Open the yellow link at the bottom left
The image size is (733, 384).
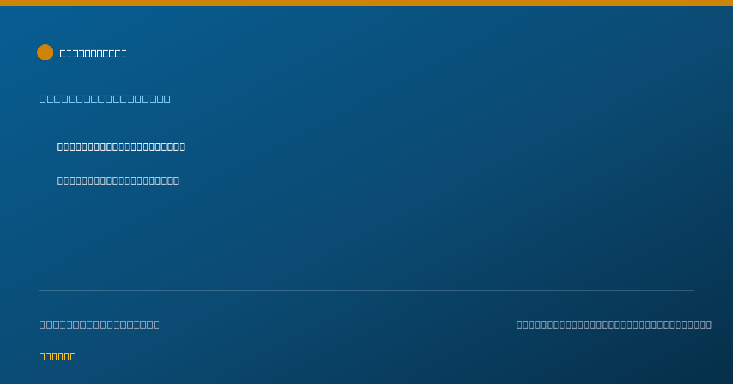tap(57, 356)
